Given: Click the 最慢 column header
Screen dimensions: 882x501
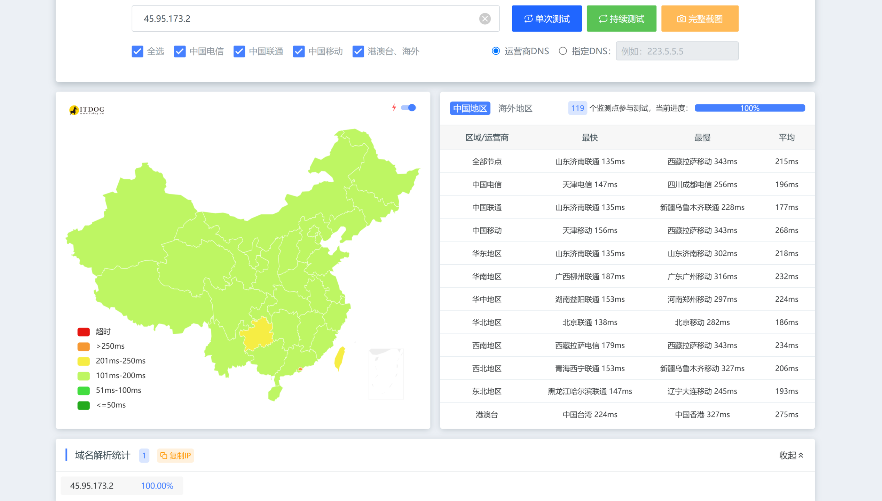Looking at the screenshot, I should (702, 138).
